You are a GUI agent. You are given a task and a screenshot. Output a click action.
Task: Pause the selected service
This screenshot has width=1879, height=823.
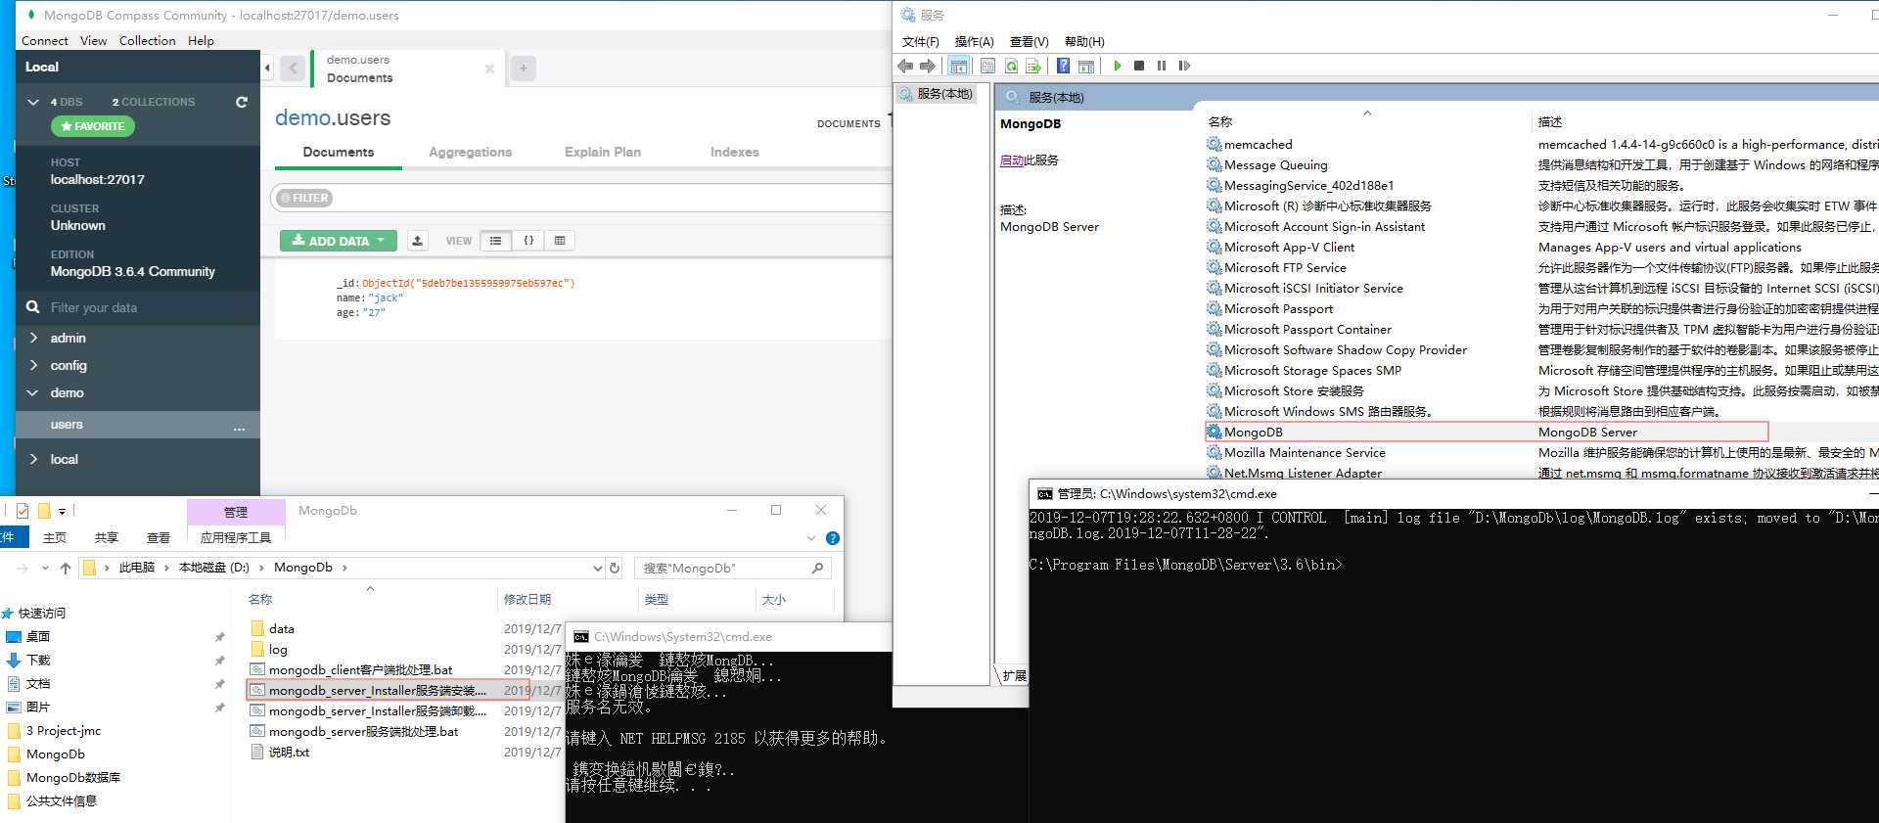point(1162,66)
